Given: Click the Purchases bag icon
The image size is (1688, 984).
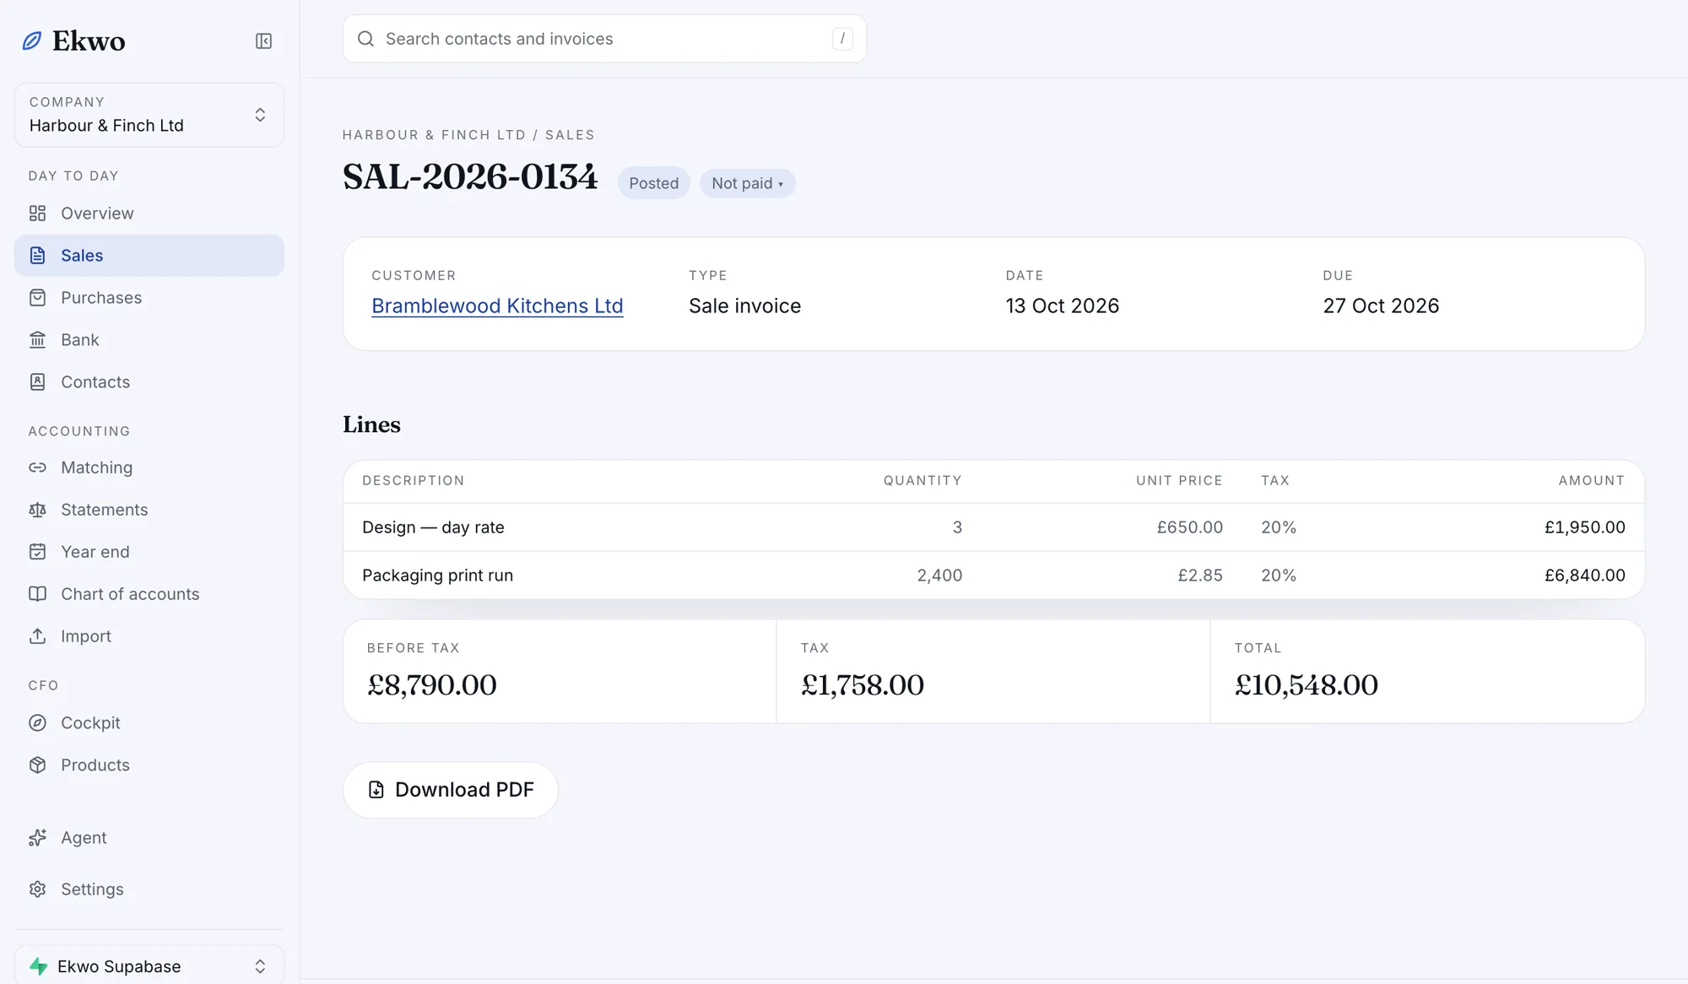Looking at the screenshot, I should point(37,298).
